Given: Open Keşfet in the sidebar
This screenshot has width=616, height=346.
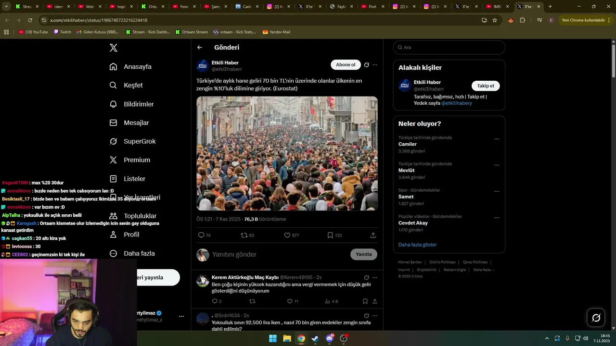Looking at the screenshot, I should pos(126,85).
